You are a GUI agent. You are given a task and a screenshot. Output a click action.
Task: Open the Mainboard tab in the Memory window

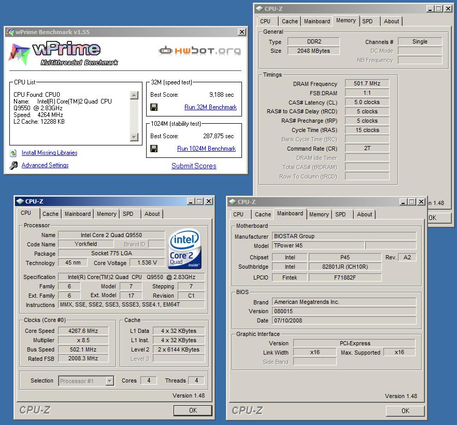pos(317,22)
